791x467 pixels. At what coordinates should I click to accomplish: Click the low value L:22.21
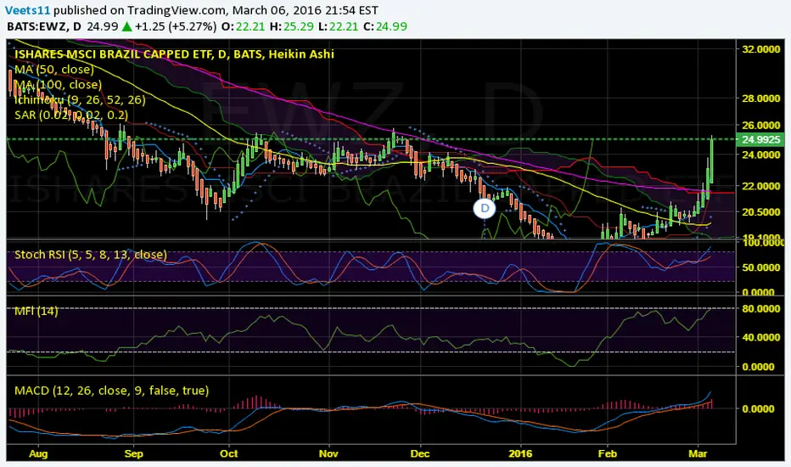click(340, 26)
